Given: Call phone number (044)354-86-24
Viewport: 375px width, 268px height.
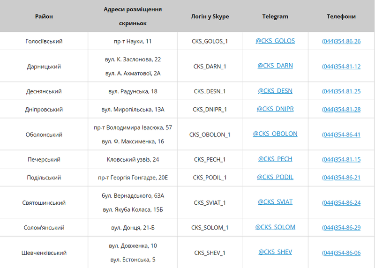Looking at the screenshot, I should [x=341, y=203].
